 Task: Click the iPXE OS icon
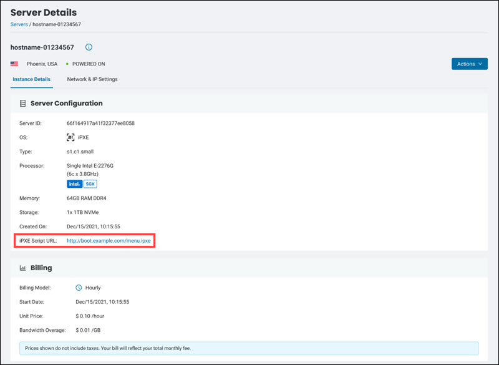click(70, 137)
